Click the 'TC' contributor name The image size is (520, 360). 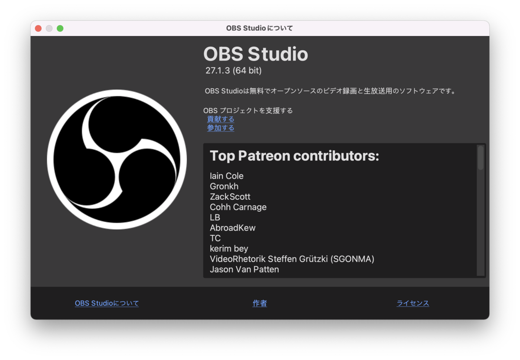point(215,238)
